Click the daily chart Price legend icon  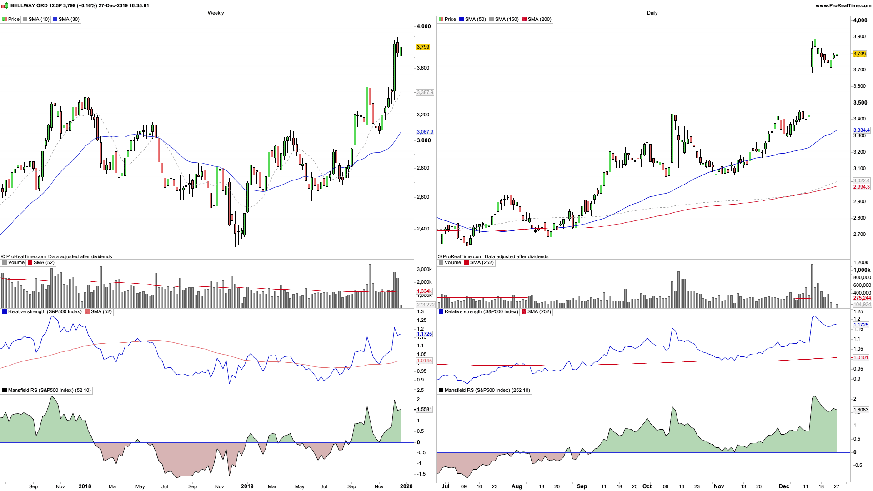[441, 19]
